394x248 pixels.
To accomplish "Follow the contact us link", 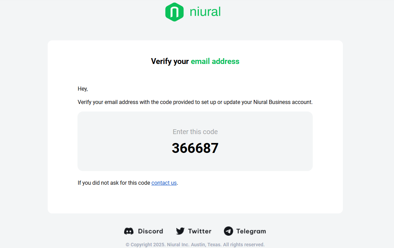I will (164, 183).
